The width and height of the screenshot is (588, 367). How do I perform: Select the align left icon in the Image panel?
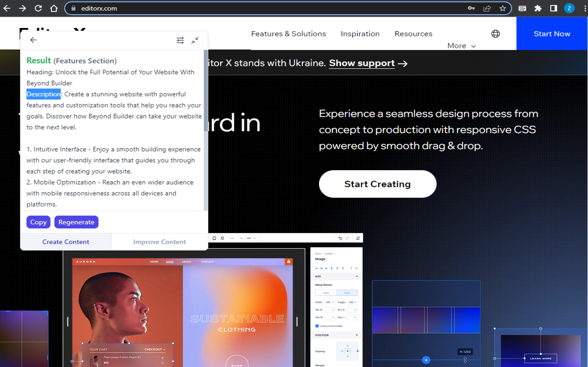pyautogui.click(x=317, y=268)
